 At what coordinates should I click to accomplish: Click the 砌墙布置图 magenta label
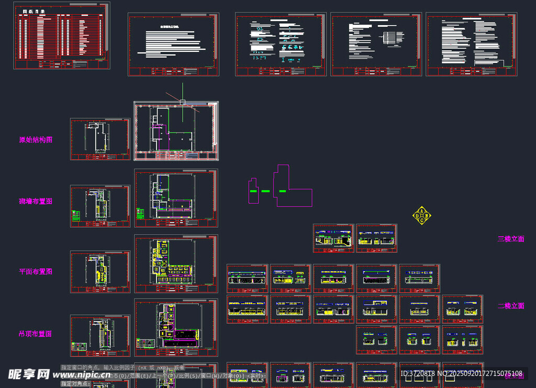pyautogui.click(x=36, y=201)
